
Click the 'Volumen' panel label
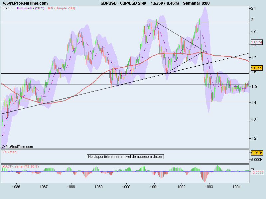pos(10,152)
